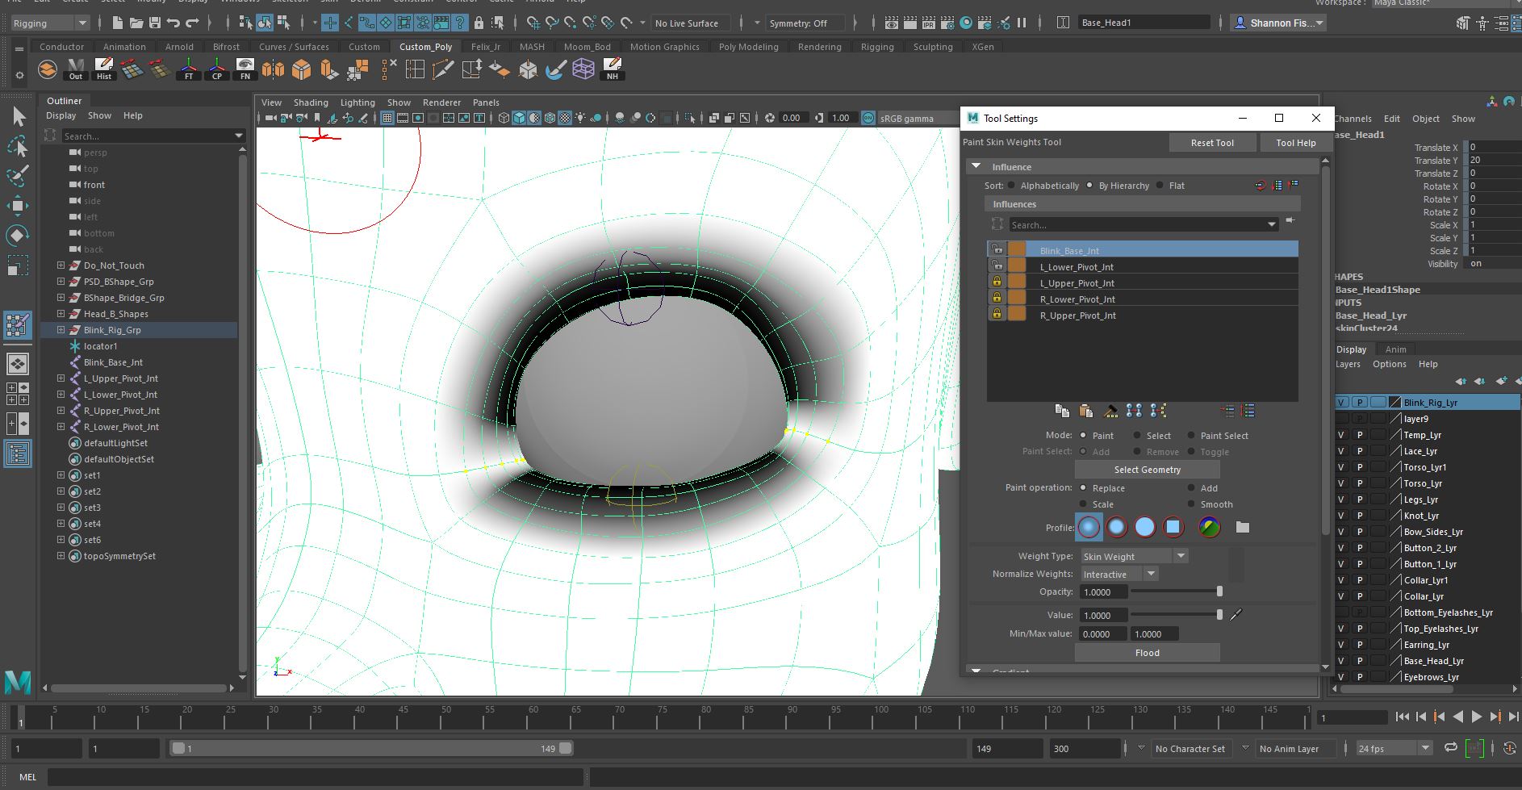Activate the Move tool in toolbox
This screenshot has height=790, width=1522.
pyautogui.click(x=19, y=206)
